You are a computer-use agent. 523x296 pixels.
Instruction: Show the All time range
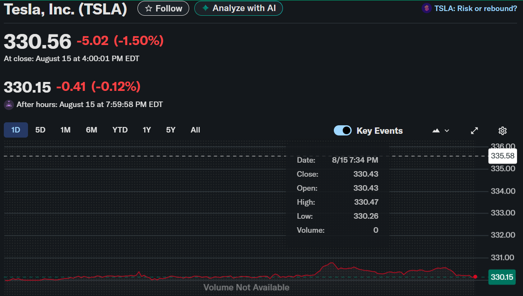pyautogui.click(x=196, y=130)
